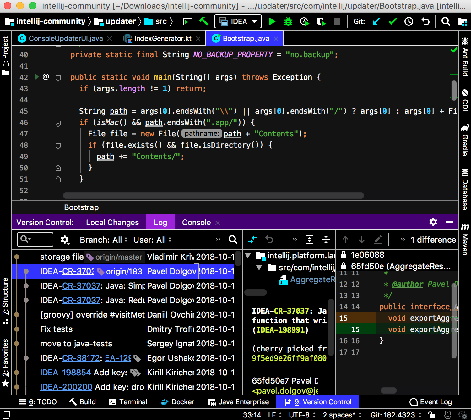The height and width of the screenshot is (420, 471).
Task: Open the Console tab in Version Control
Action: click(196, 222)
